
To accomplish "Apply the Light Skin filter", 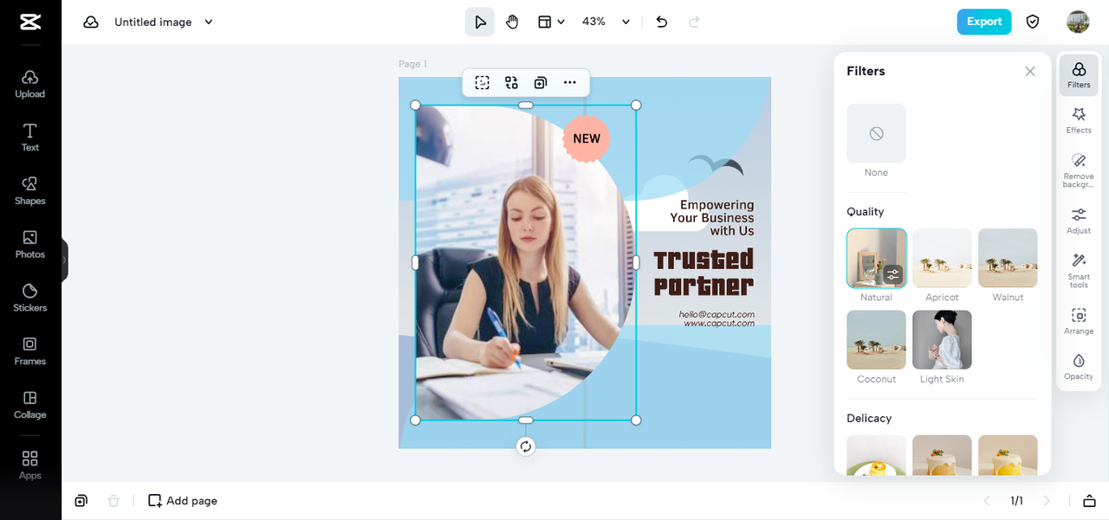I will [x=942, y=340].
